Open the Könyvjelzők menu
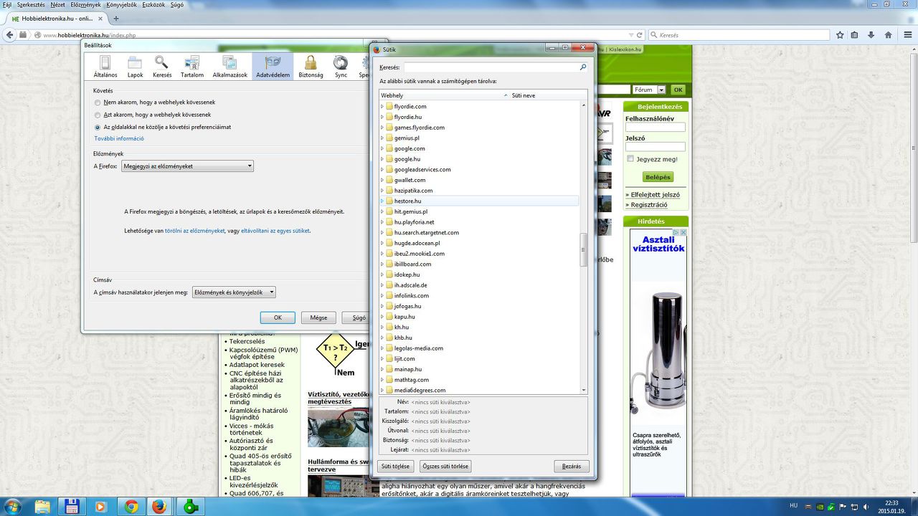 click(x=122, y=4)
